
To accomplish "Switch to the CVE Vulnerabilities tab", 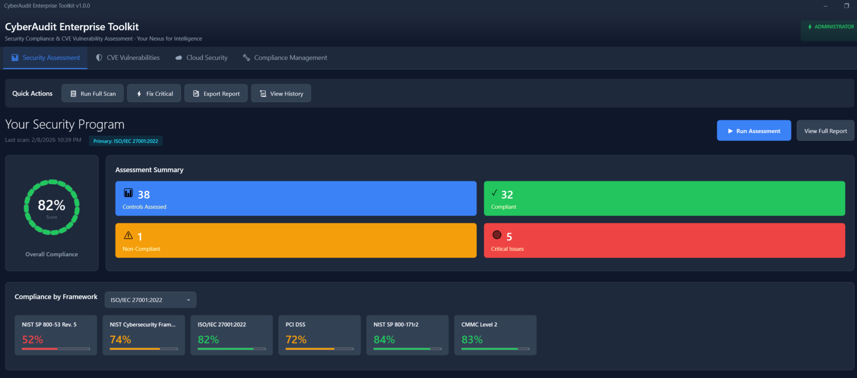I will (128, 58).
